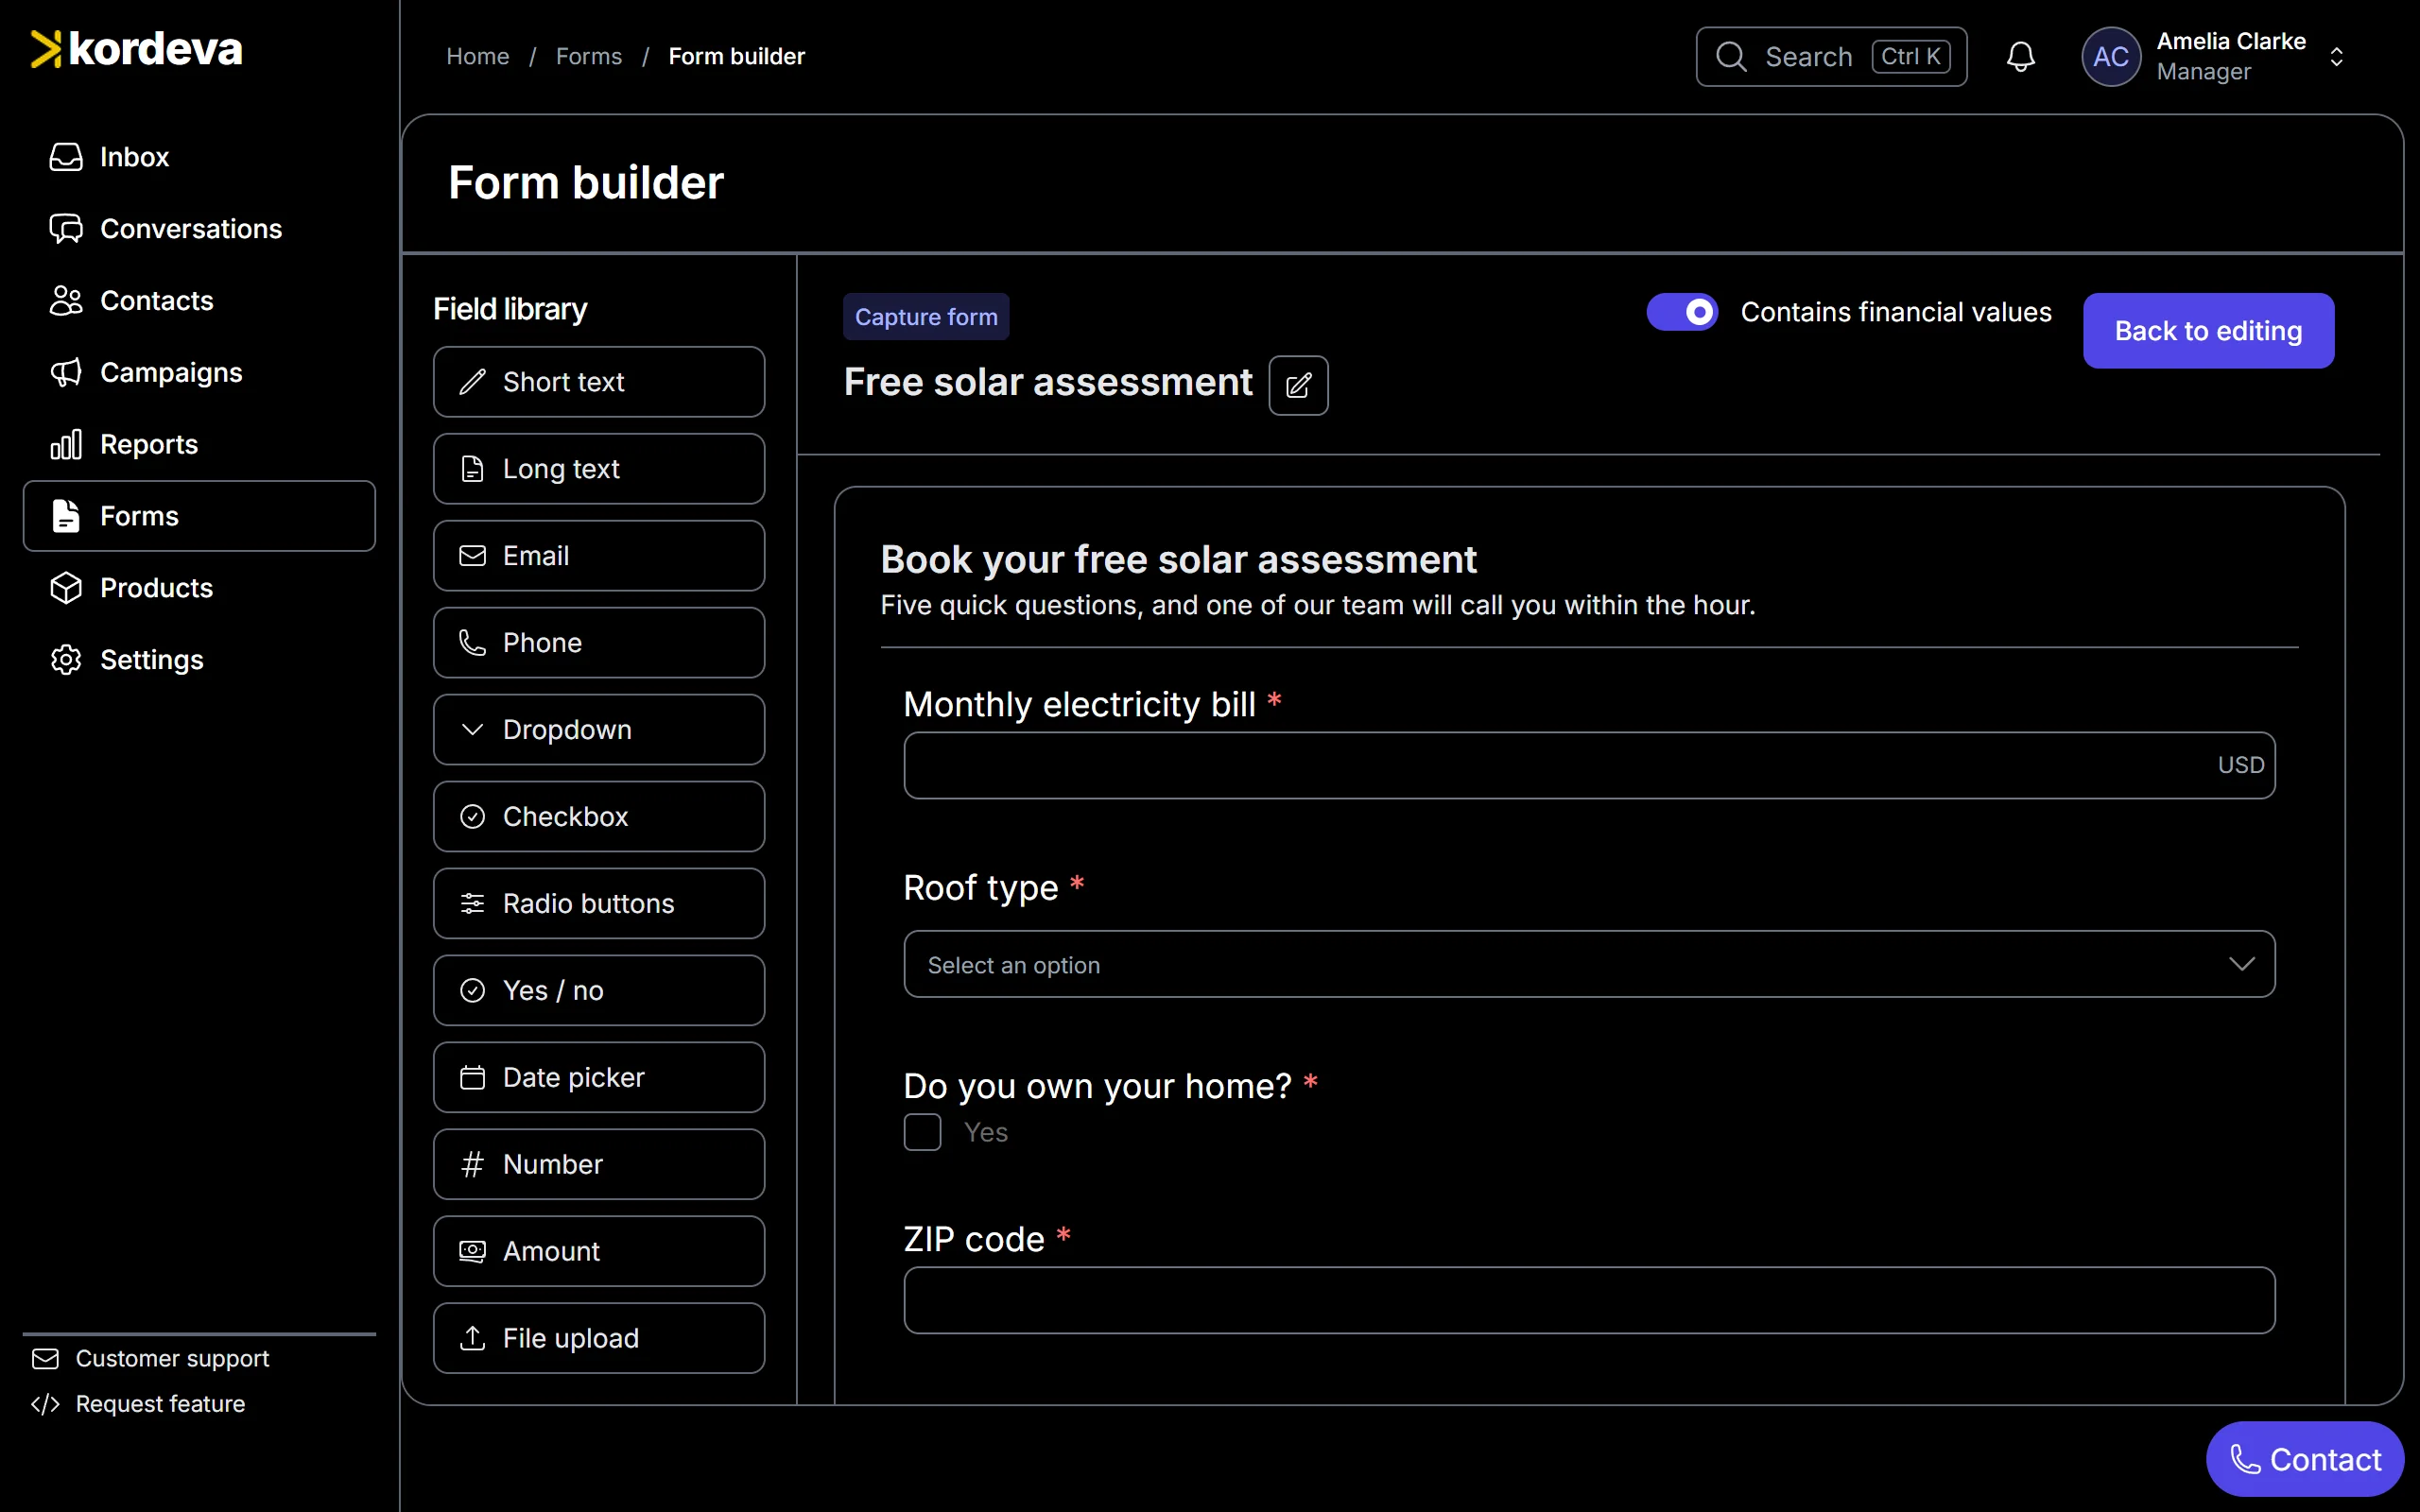Add a Date picker field
Viewport: 2420px width, 1512px height.
point(599,1077)
